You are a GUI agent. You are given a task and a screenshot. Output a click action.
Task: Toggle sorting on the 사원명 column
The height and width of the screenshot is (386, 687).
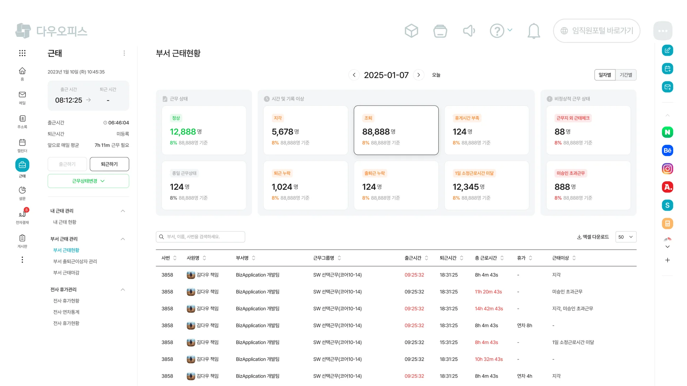click(204, 258)
